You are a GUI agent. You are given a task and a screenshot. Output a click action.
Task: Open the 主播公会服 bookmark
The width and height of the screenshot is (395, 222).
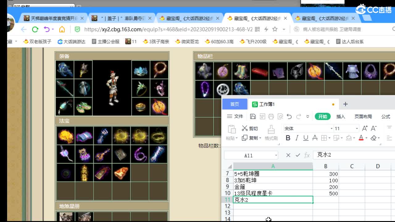[x=106, y=42]
